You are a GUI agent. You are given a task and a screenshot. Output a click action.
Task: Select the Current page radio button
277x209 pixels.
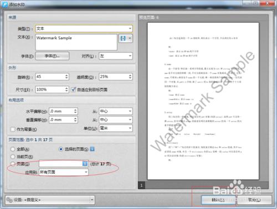(x=13, y=156)
